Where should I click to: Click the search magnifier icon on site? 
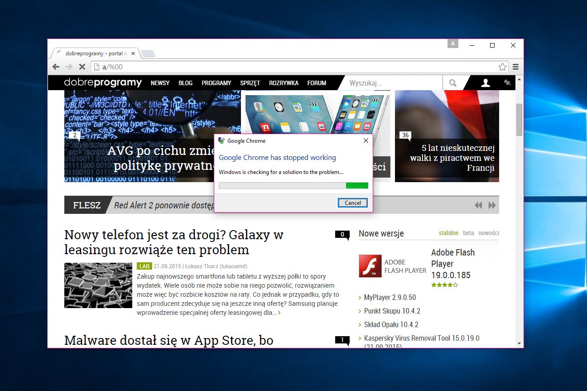pos(453,83)
